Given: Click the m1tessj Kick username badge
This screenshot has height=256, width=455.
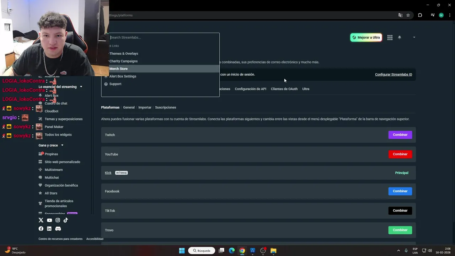Looking at the screenshot, I should coord(121,173).
